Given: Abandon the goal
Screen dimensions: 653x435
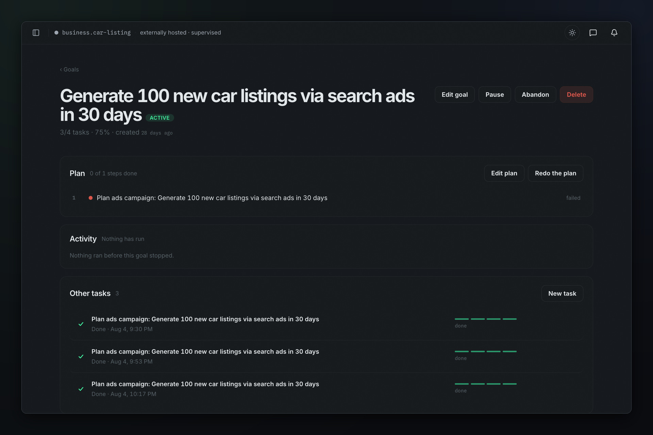Looking at the screenshot, I should click(535, 95).
